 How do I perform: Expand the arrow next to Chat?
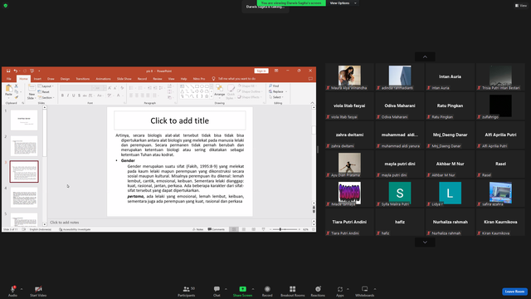pos(226,289)
